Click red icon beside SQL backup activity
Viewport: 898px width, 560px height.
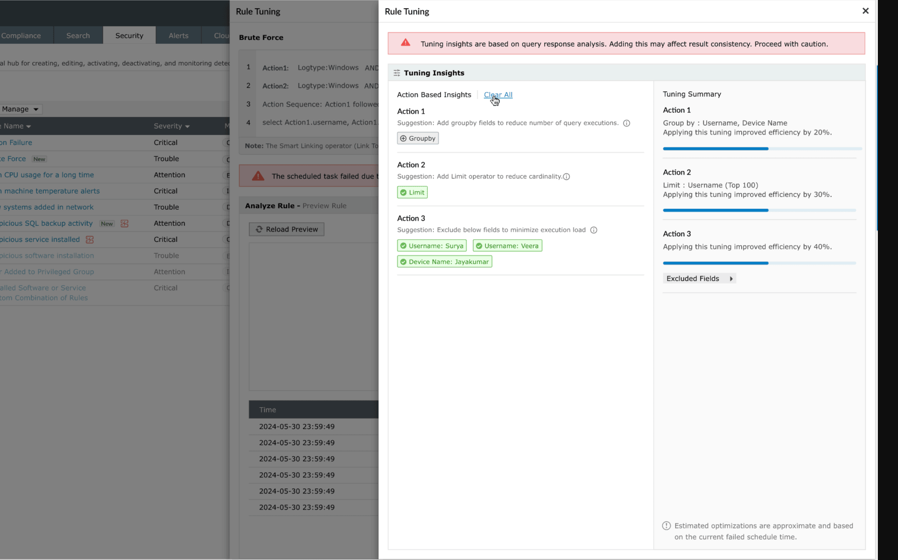(x=124, y=224)
